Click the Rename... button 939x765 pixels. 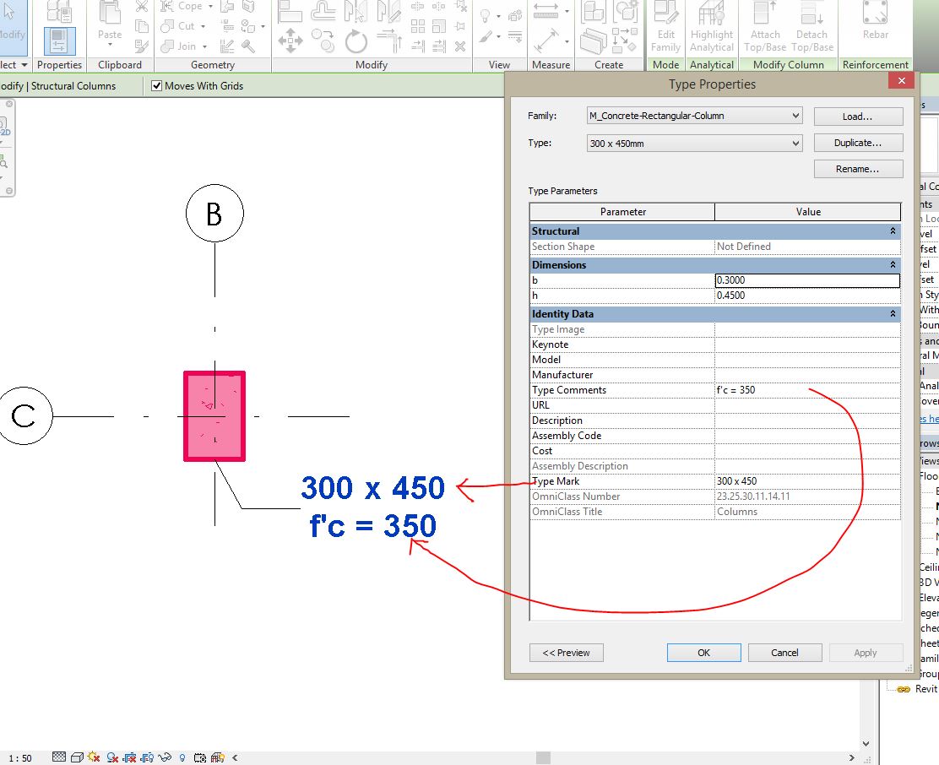(x=858, y=169)
